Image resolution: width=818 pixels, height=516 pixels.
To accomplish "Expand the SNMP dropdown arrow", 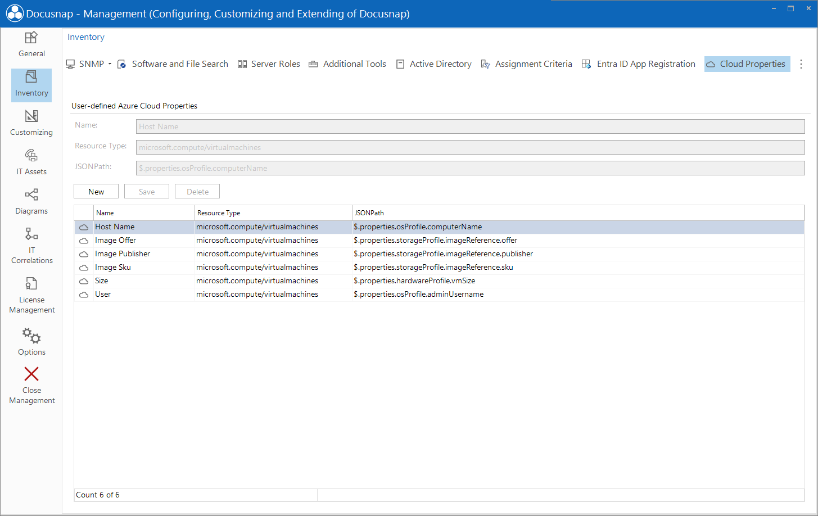I will tap(110, 64).
